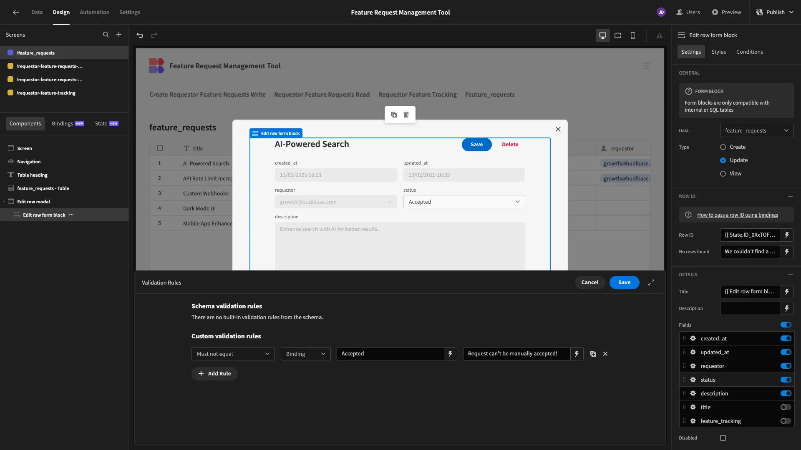Open bindings for No rows found
Screen dimensions: 801x450
(x=787, y=252)
